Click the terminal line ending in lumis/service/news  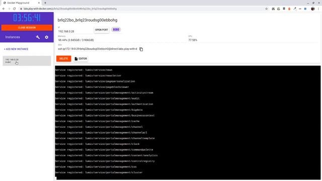(84, 70)
